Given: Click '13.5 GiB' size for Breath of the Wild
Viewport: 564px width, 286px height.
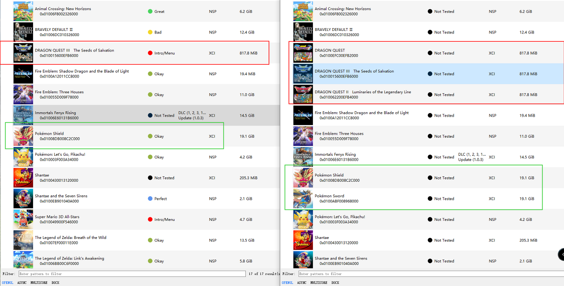Looking at the screenshot, I should [247, 240].
